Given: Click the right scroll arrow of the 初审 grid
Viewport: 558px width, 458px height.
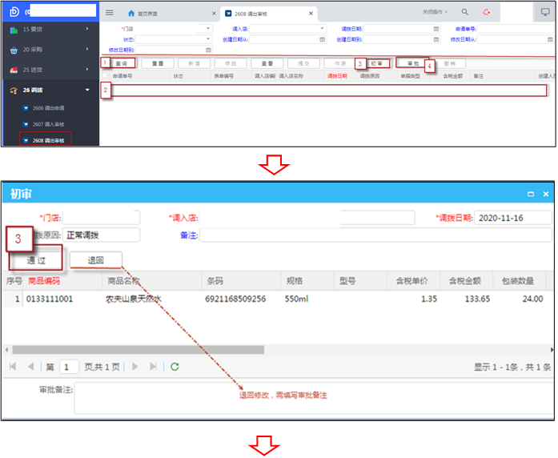Looking at the screenshot, I should pyautogui.click(x=552, y=350).
